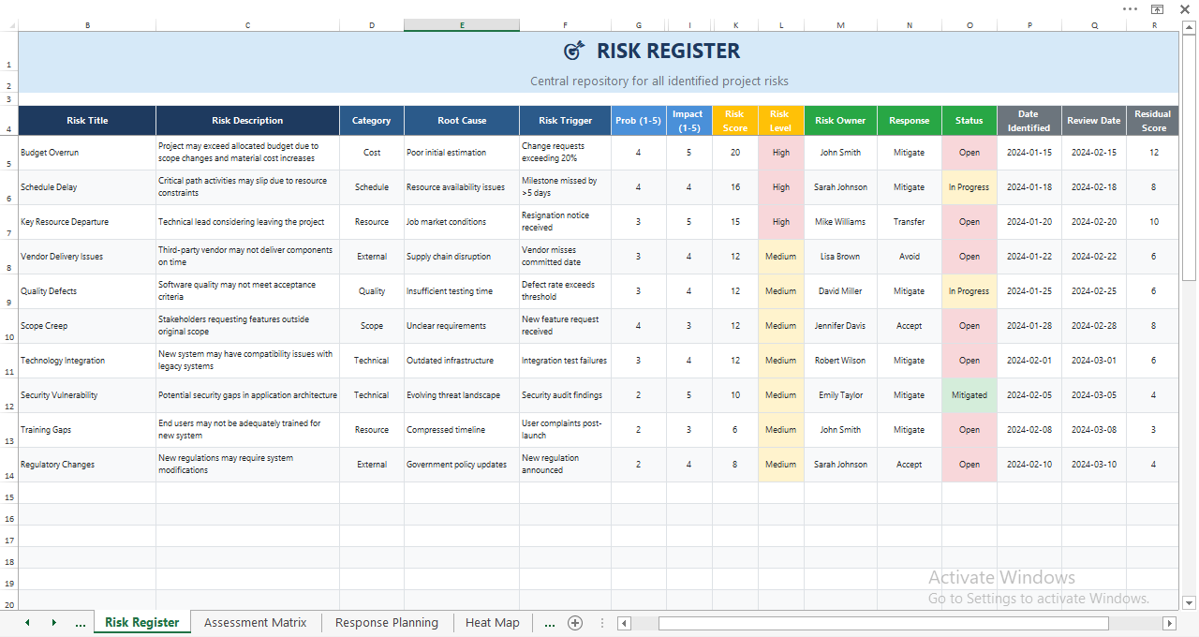Click the Status header cell
This screenshot has width=1199, height=637.
pyautogui.click(x=970, y=121)
